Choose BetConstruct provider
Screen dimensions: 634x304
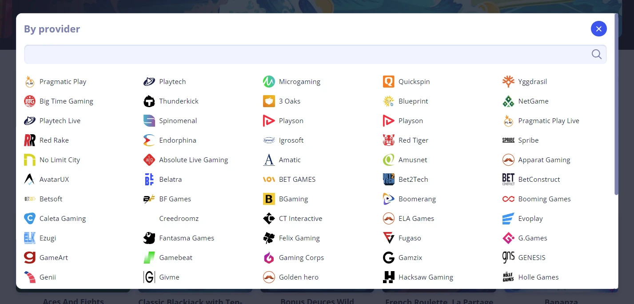click(531, 180)
